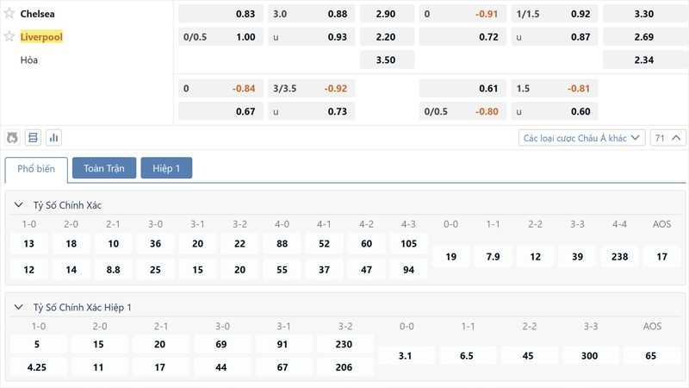Pick first-half 3-3 odds 300

coord(592,355)
